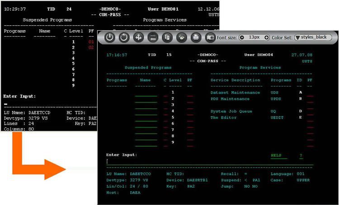
Task: Select The Editor service entry
Action: 224,117
